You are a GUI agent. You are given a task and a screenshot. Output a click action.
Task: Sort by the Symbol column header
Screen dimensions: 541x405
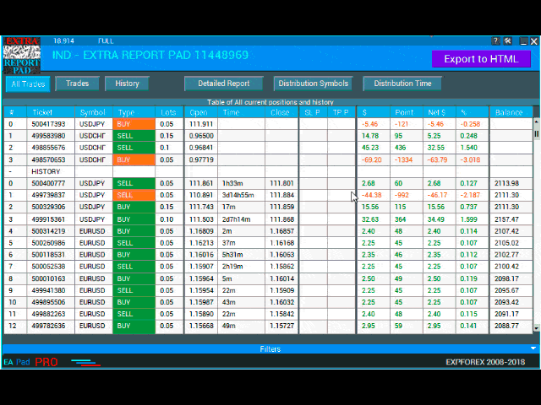(93, 112)
